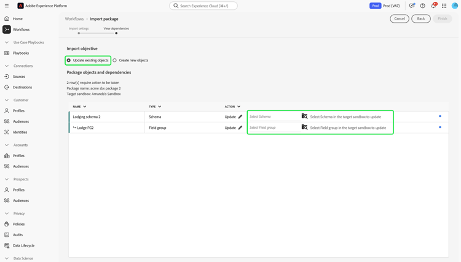The height and width of the screenshot is (262, 461).
Task: Click the Workflows breadcrumb link
Action: pyautogui.click(x=74, y=19)
